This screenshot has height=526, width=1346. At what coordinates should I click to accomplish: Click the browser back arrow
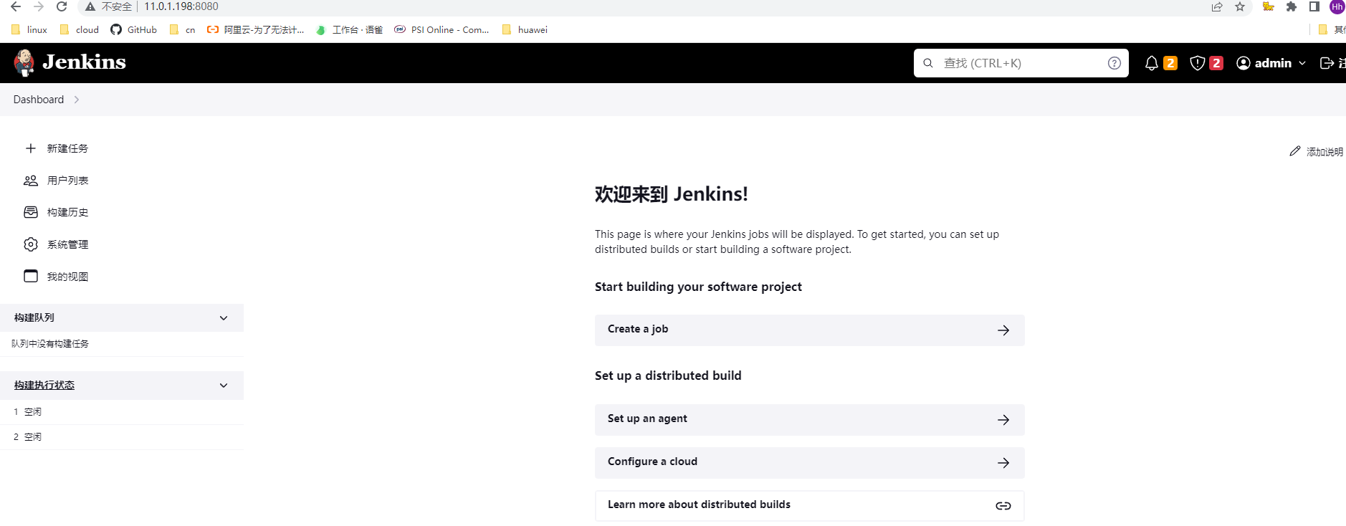tap(16, 6)
